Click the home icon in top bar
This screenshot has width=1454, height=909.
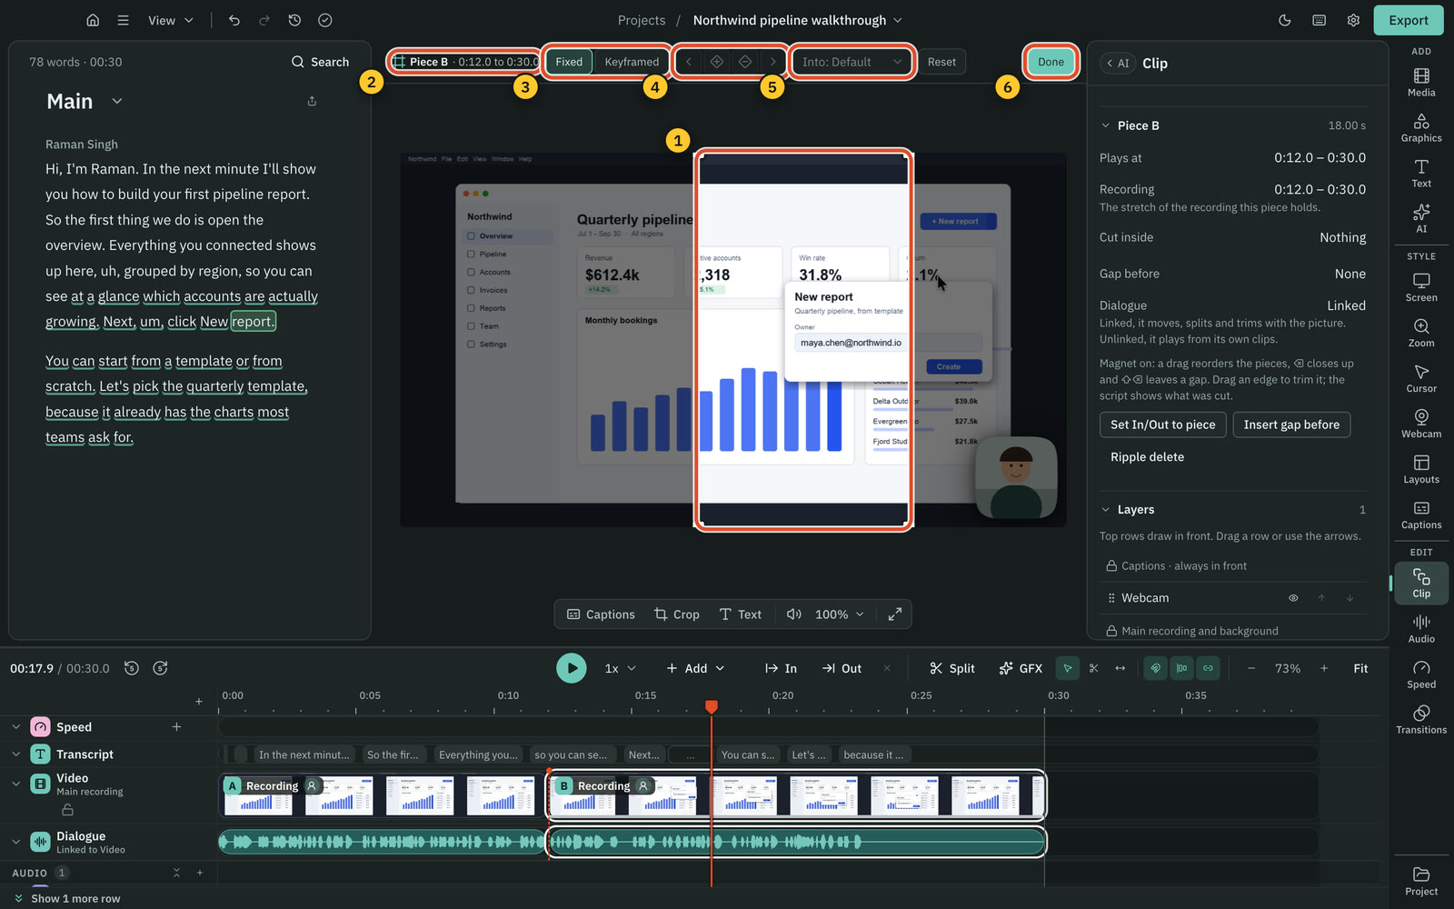coord(93,20)
